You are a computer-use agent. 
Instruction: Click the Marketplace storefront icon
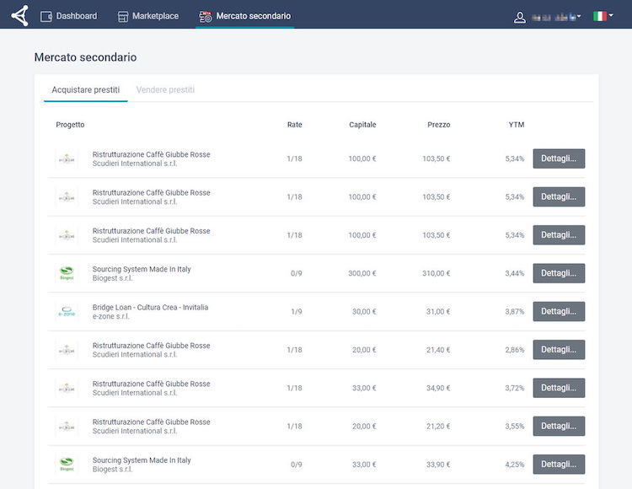point(122,17)
